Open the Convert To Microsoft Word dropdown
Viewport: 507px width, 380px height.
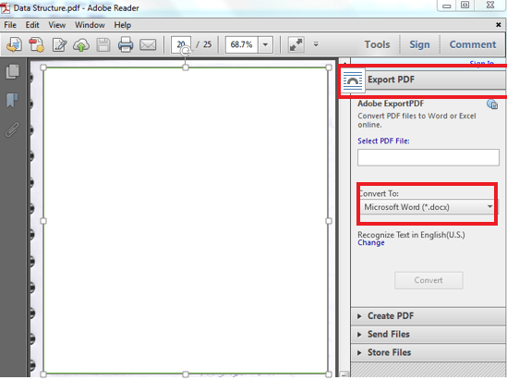[x=428, y=207]
